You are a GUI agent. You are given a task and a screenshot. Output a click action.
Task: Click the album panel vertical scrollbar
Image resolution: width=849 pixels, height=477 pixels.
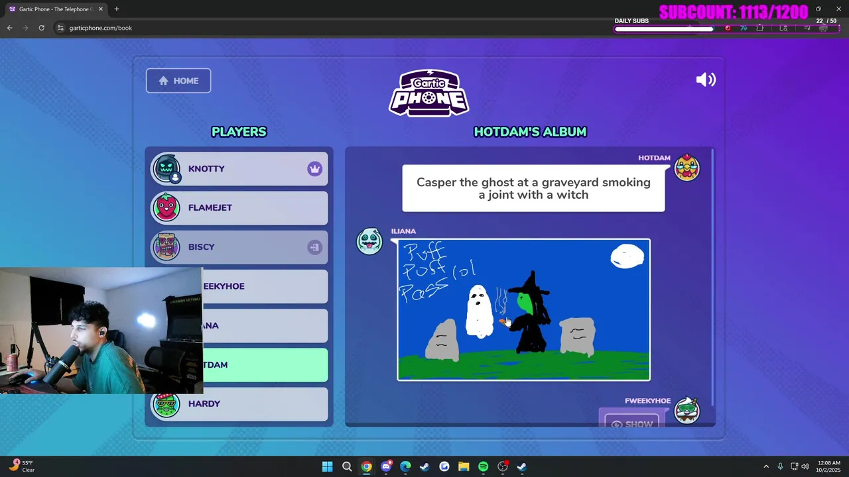pyautogui.click(x=712, y=278)
